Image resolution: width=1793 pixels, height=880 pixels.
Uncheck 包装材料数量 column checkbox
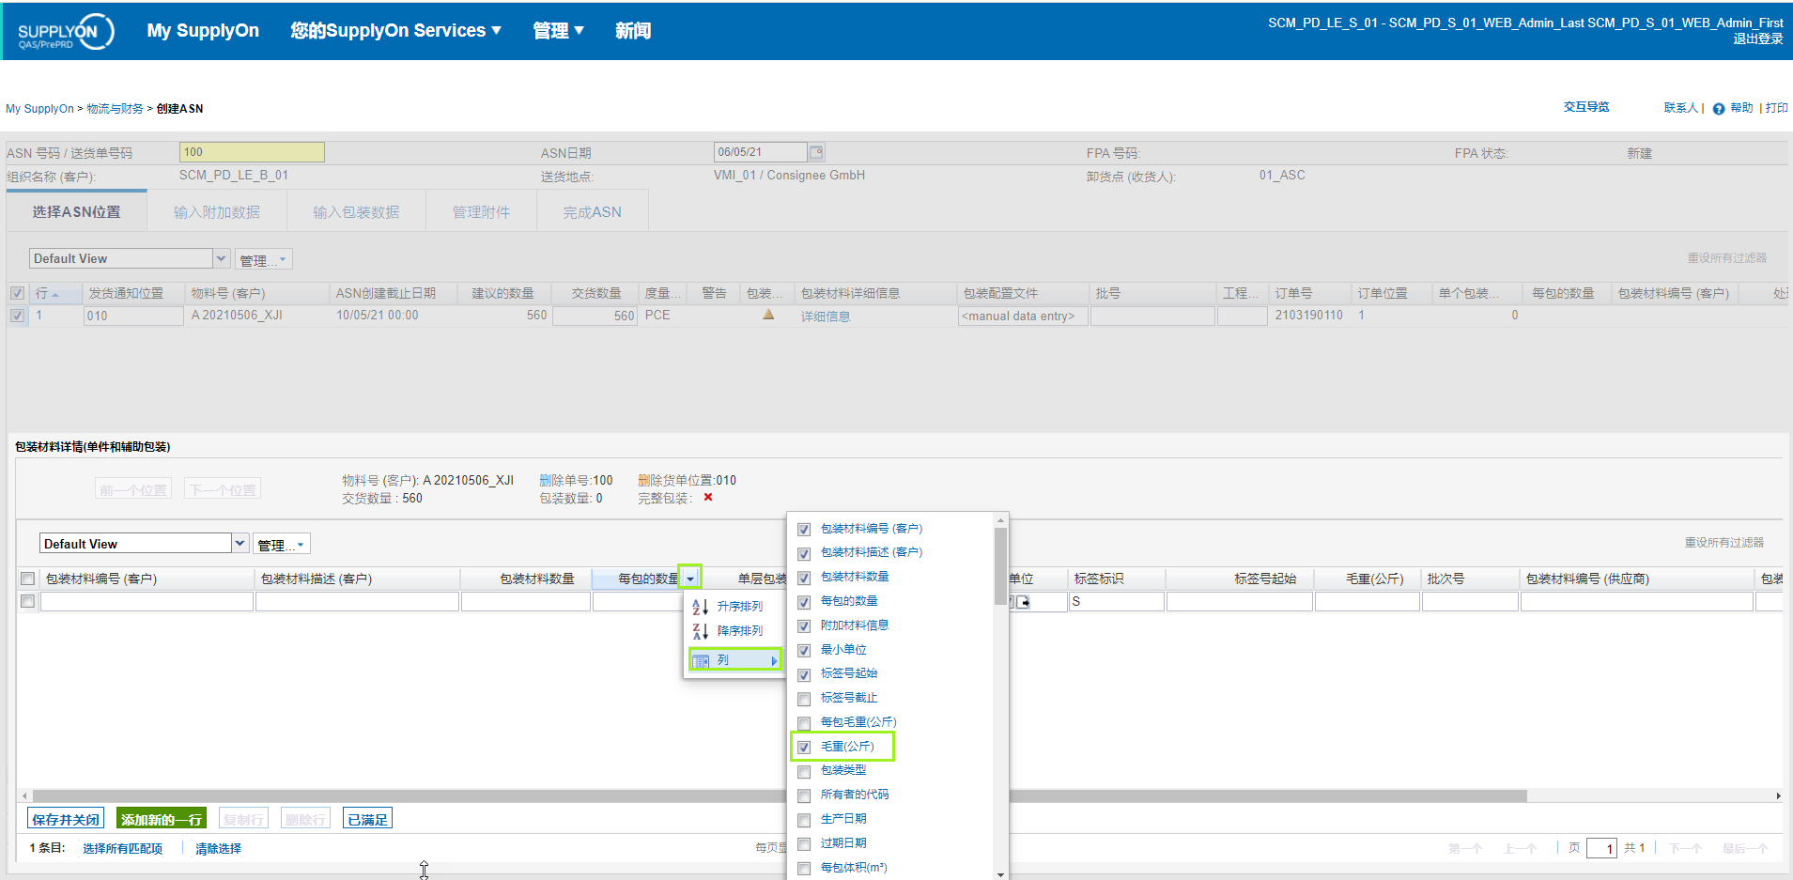click(804, 578)
